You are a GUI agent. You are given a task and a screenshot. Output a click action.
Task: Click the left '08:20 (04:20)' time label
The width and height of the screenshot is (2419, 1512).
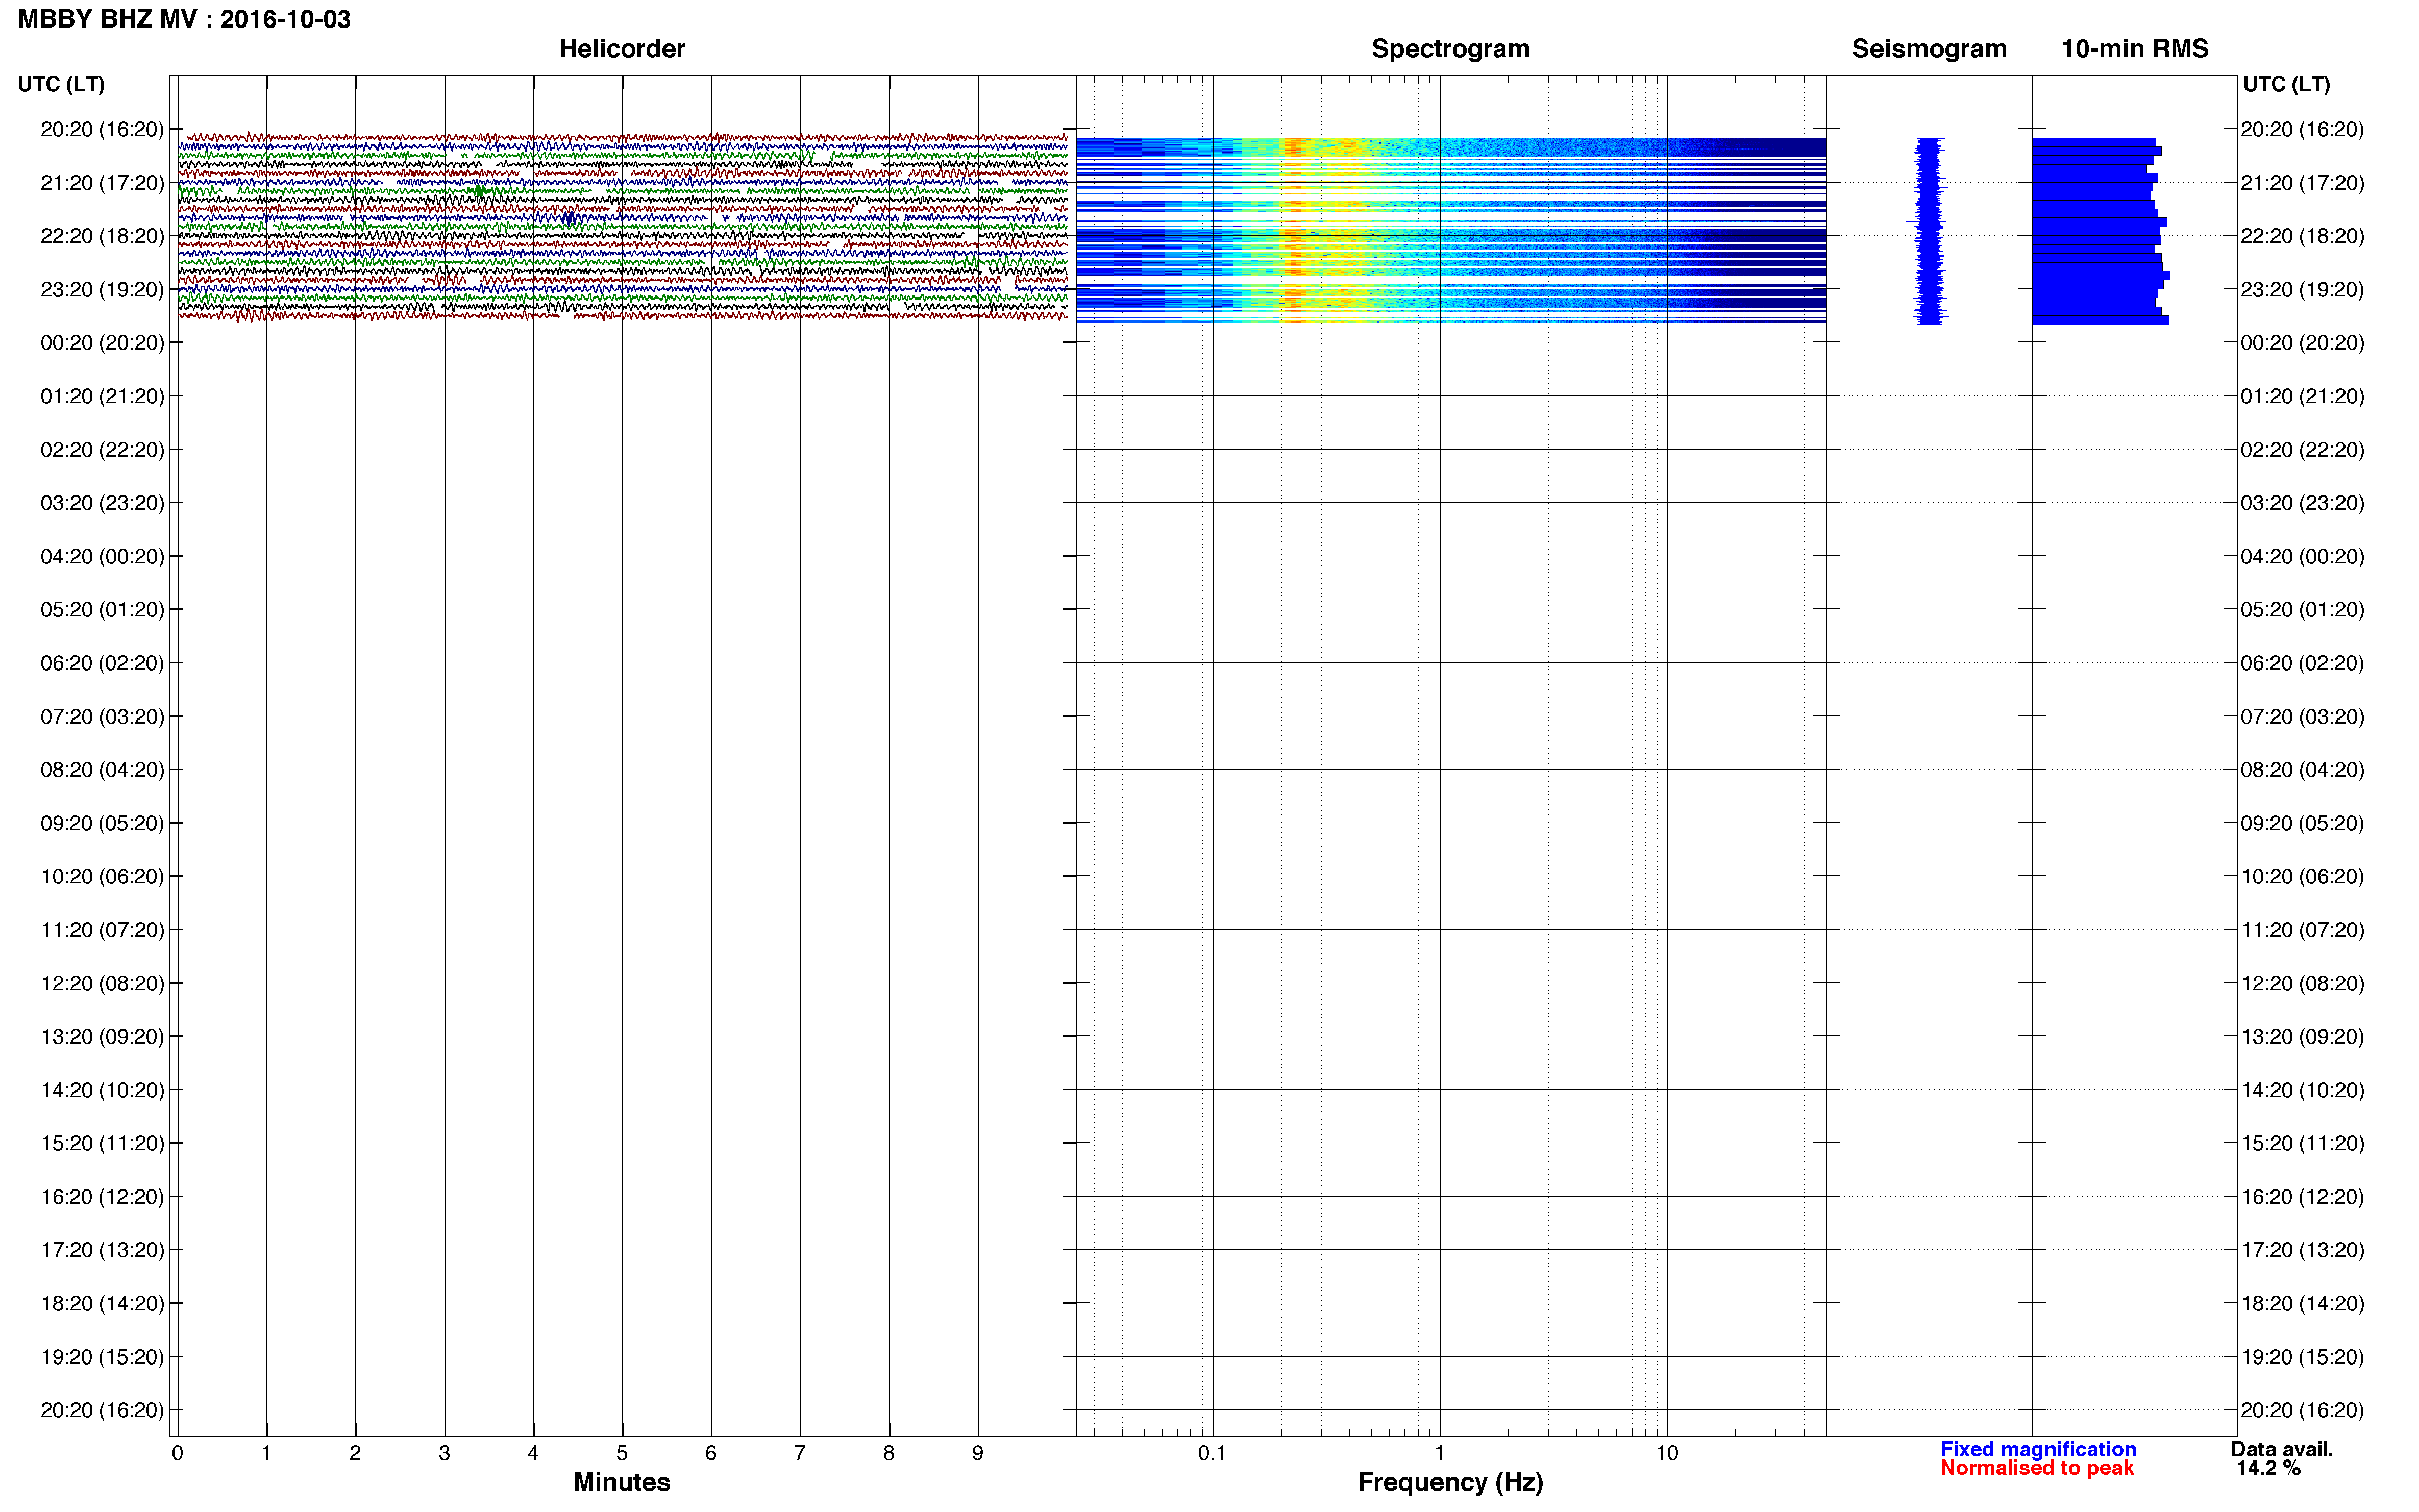point(102,769)
